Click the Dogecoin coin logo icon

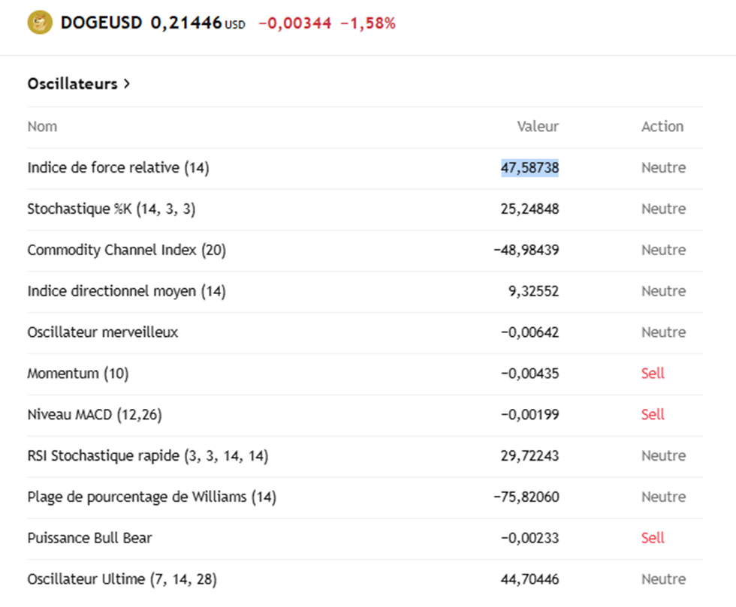(x=39, y=23)
